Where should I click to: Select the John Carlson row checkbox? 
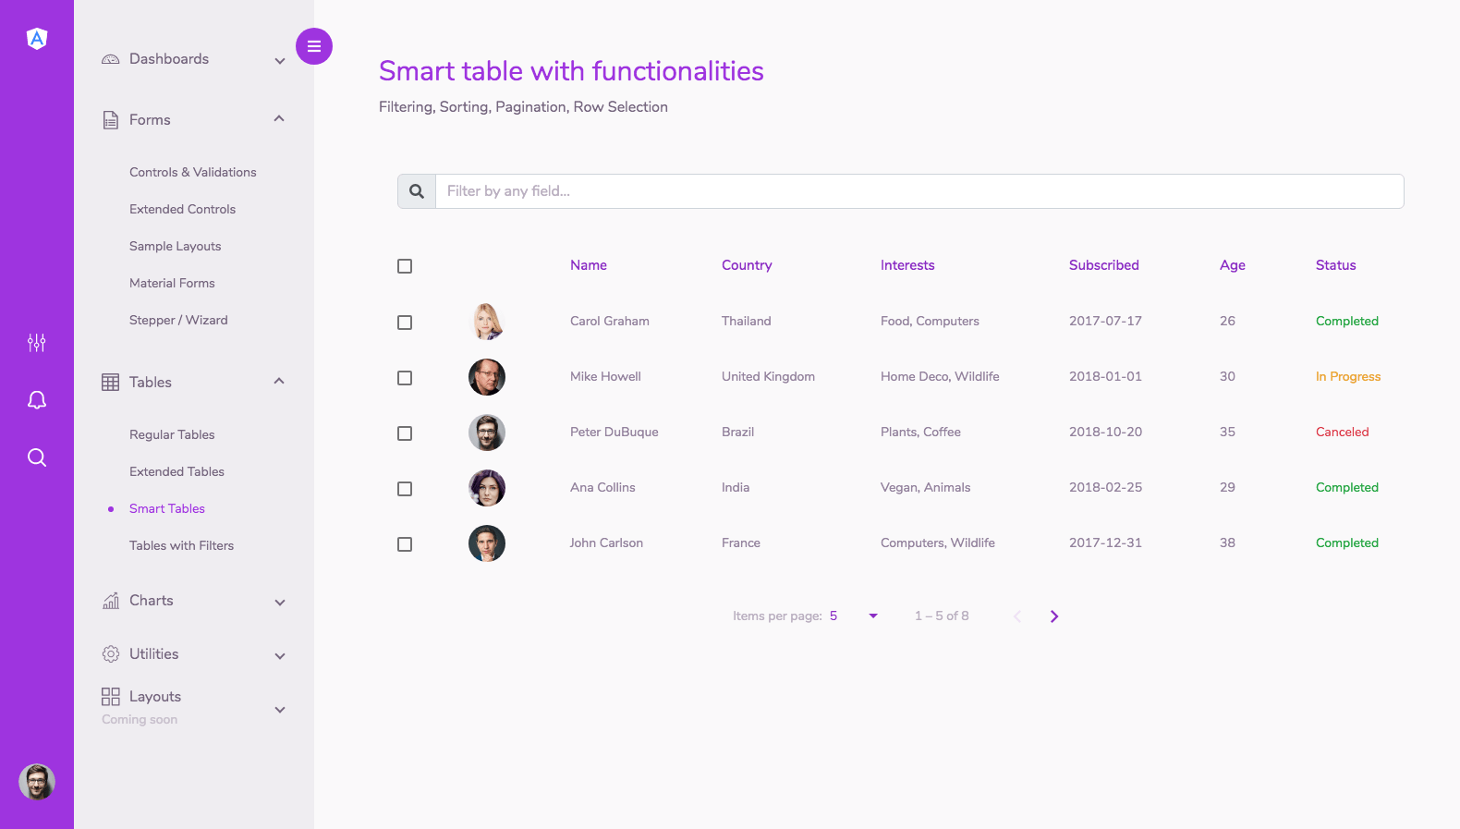[x=405, y=544]
